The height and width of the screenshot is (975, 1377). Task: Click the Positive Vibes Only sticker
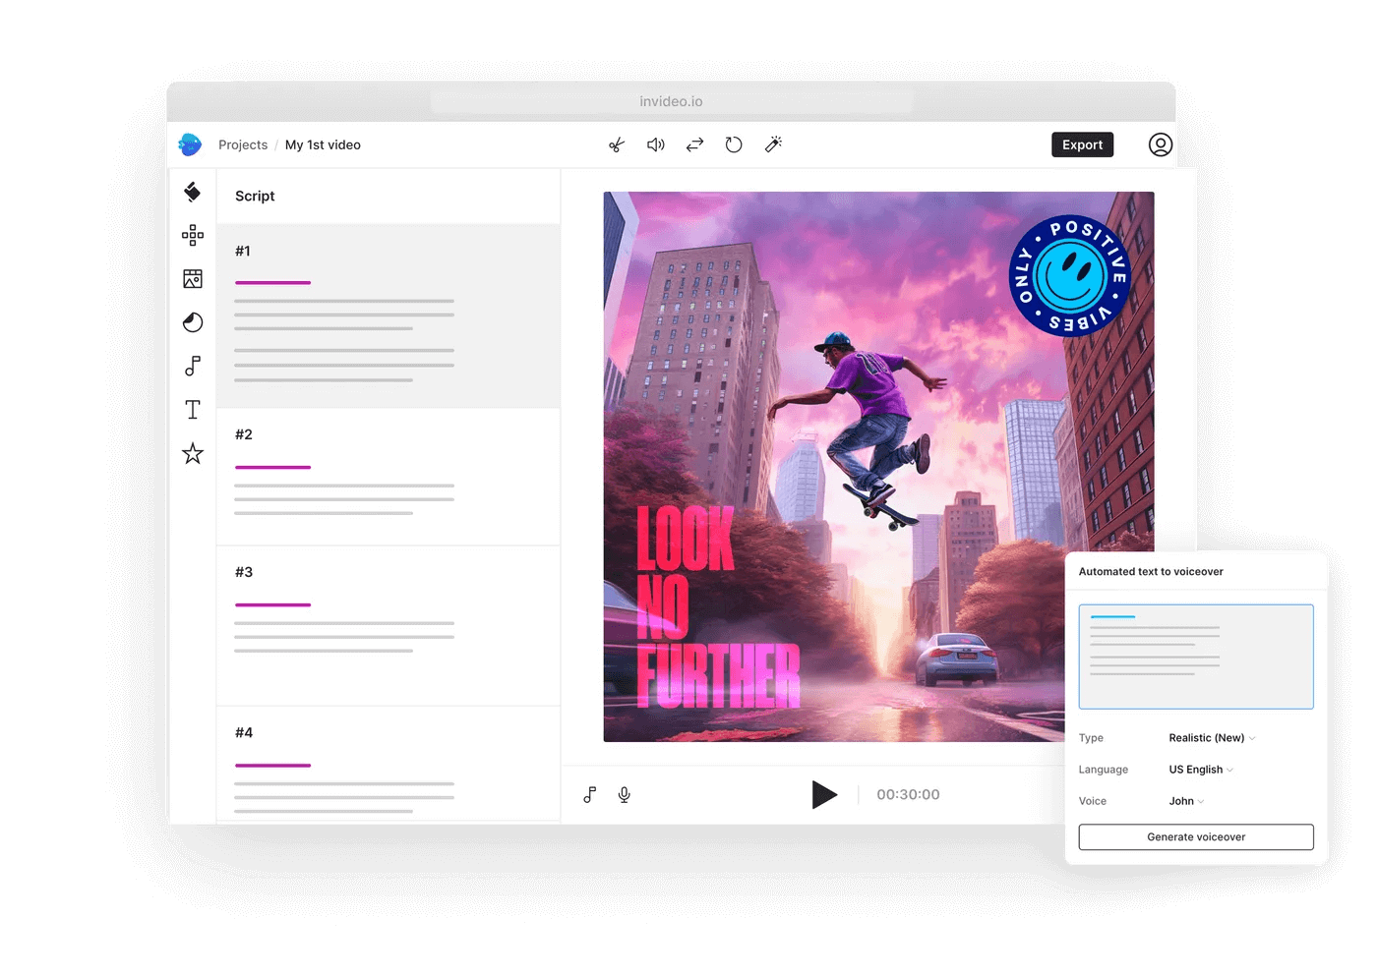pyautogui.click(x=1070, y=276)
